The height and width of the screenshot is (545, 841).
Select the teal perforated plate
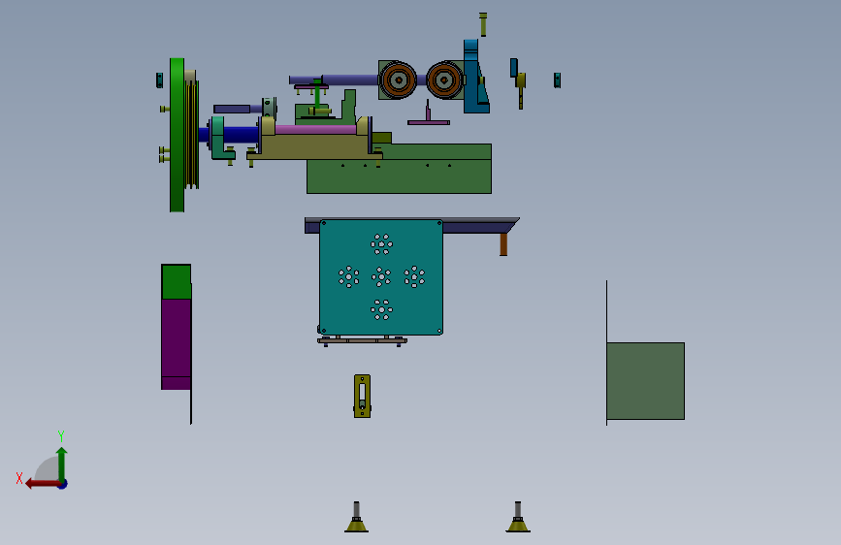[x=381, y=276]
